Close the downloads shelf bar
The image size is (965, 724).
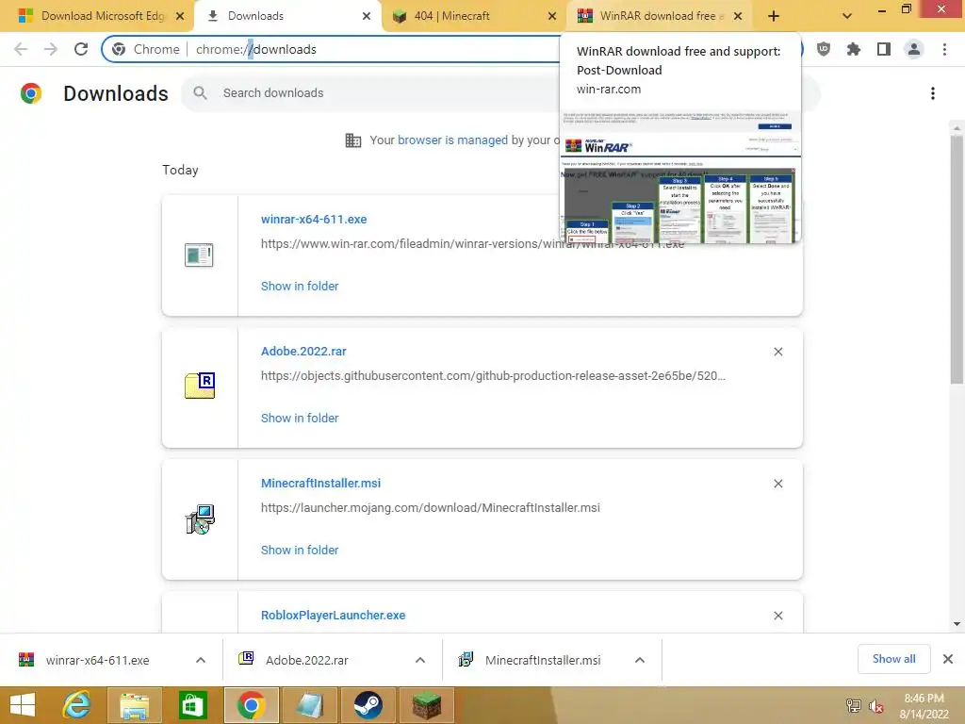pos(948,659)
